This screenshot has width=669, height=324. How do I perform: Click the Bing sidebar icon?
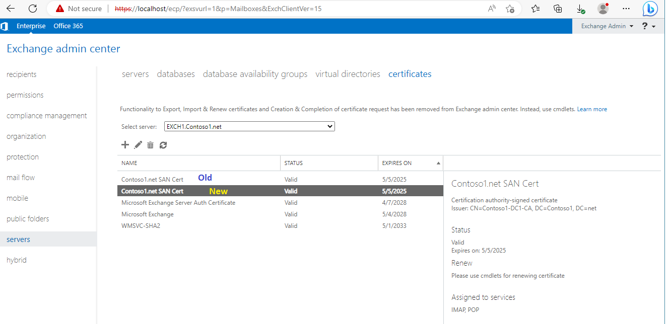(x=650, y=9)
